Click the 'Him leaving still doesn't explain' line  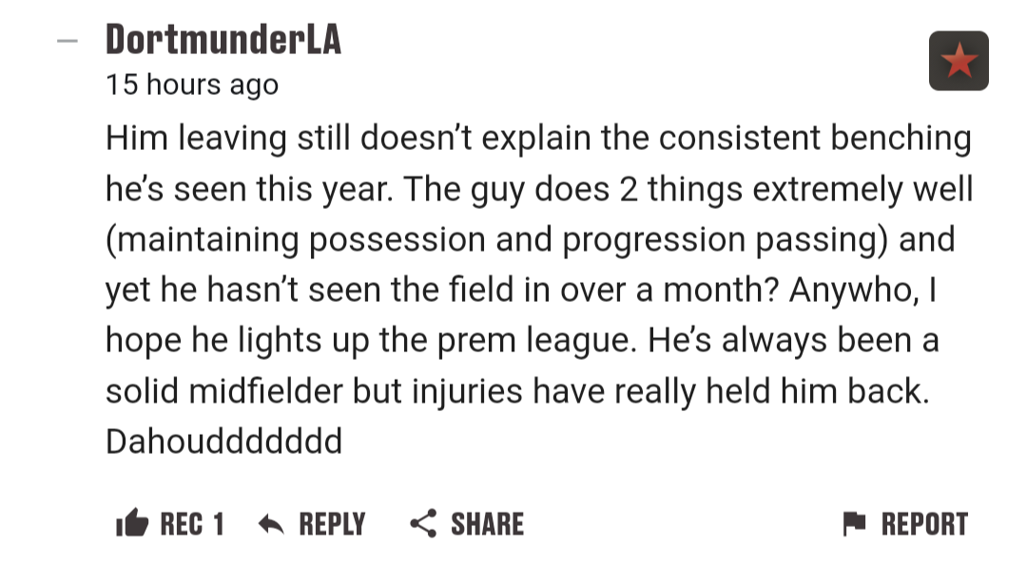pos(538,139)
